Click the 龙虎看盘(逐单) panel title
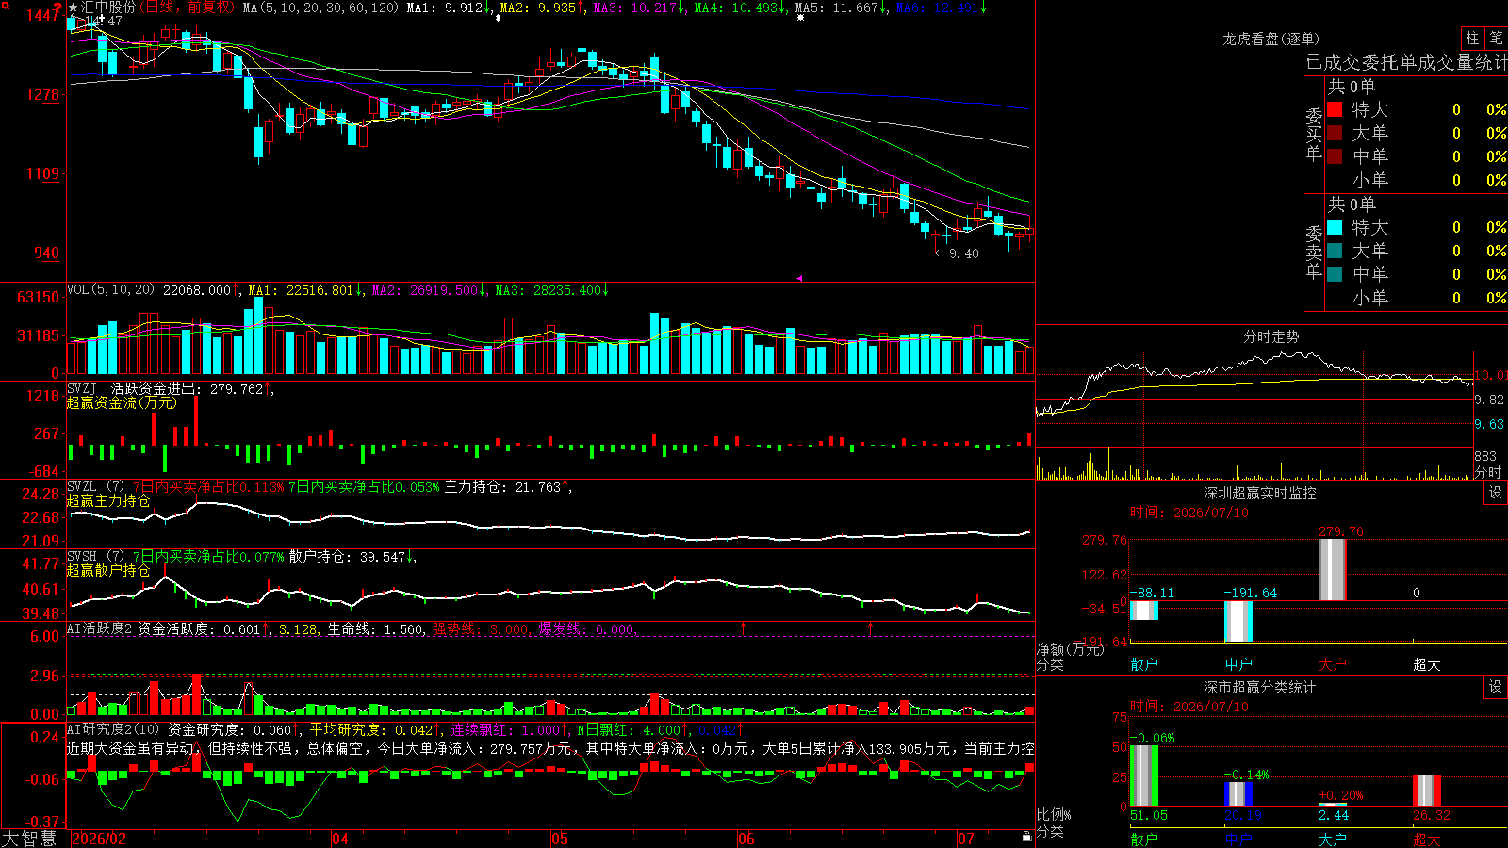The width and height of the screenshot is (1508, 848). tap(1271, 39)
